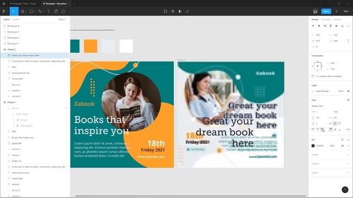Image resolution: width=353 pixels, height=198 pixels.
Task: Click align top icon in Design panel
Action: [x=330, y=26]
